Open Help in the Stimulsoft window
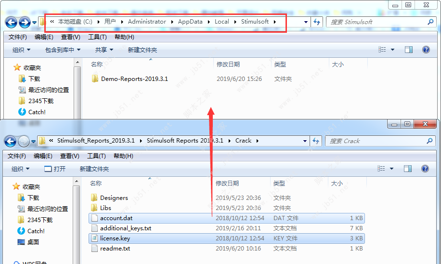 426,50
